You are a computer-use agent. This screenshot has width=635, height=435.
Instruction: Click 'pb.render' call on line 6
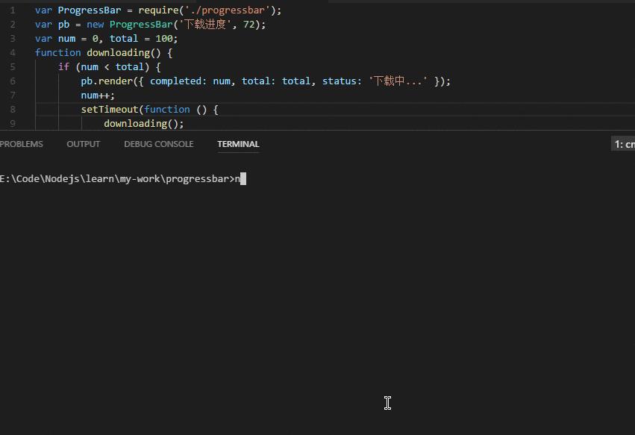point(107,81)
